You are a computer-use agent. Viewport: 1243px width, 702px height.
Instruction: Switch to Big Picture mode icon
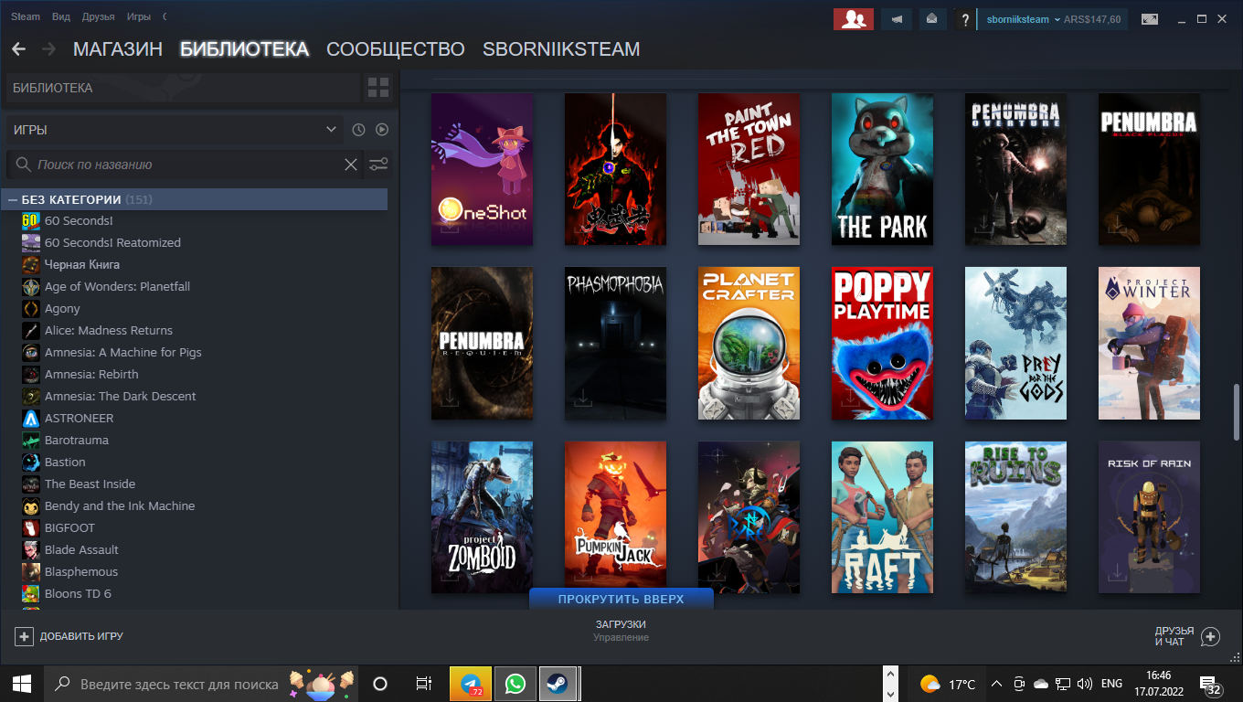[1149, 19]
